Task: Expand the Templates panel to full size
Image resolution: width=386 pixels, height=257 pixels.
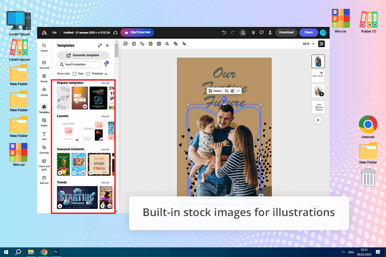Action: tap(100, 46)
